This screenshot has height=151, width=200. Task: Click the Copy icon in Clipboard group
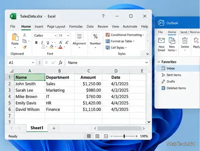[24, 41]
